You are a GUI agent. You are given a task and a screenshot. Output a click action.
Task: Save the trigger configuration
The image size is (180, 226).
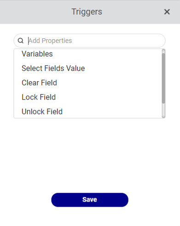90,200
